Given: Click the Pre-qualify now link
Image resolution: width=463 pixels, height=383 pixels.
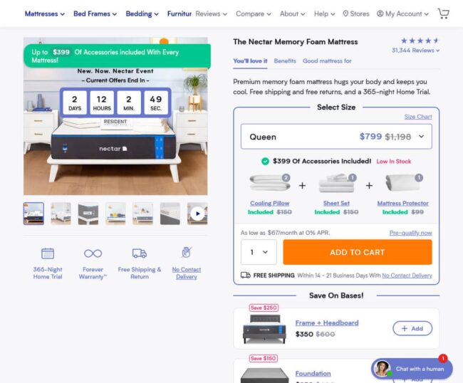Looking at the screenshot, I should coord(410,233).
